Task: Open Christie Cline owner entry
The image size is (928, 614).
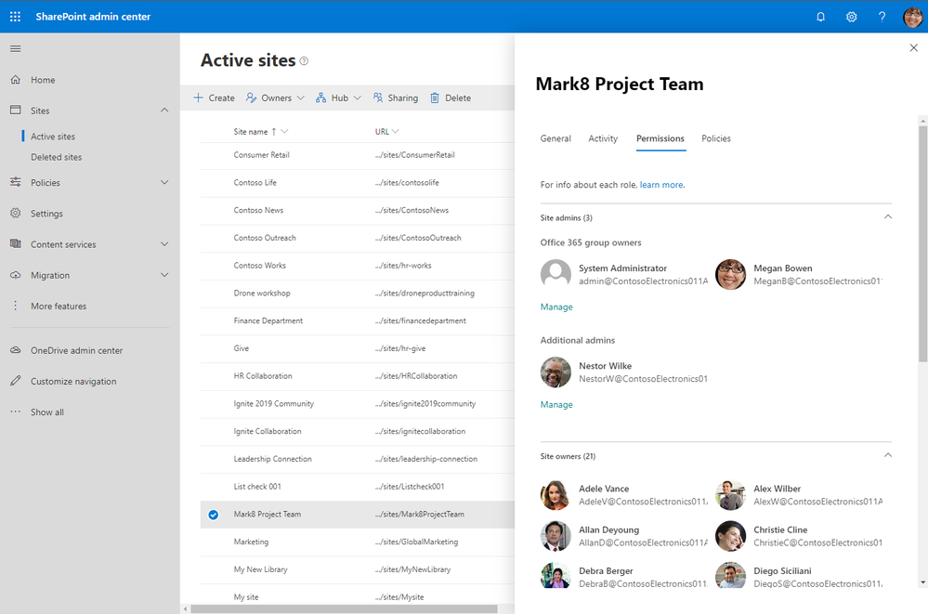Action: [799, 536]
